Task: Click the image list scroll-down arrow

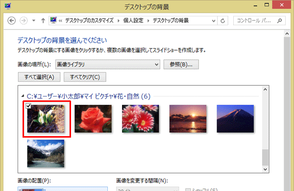Action: (x=265, y=169)
